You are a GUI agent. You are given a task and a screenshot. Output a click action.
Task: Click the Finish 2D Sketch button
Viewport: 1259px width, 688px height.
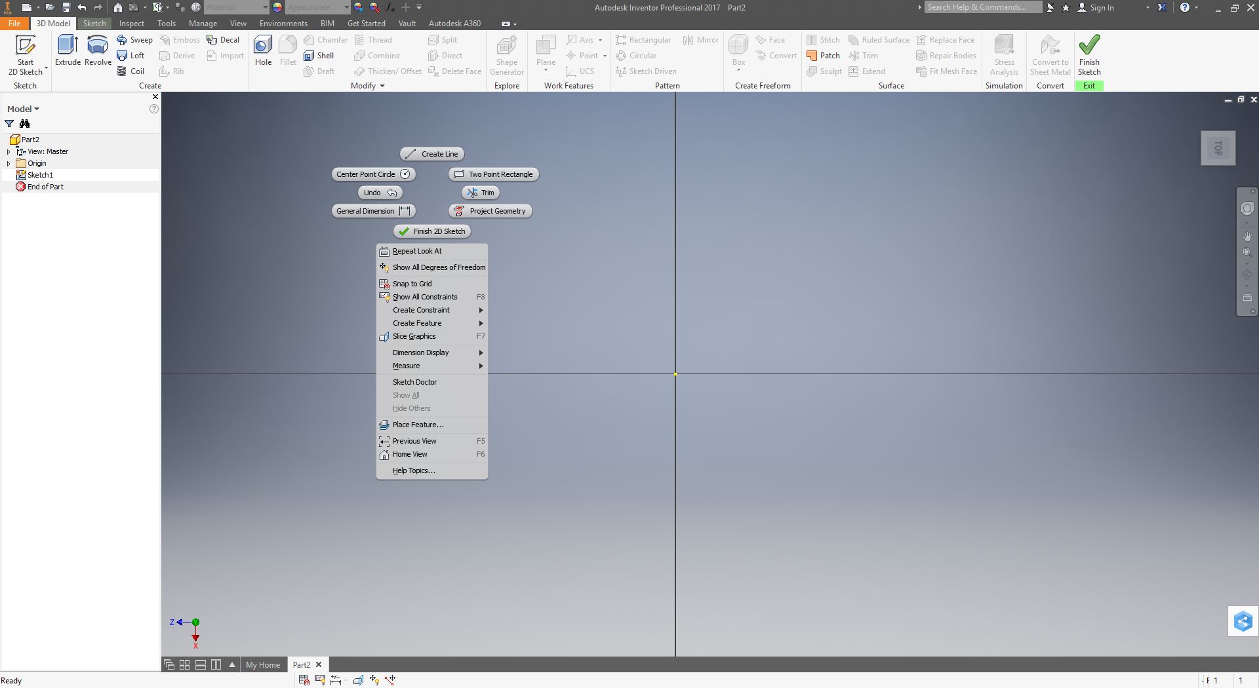click(431, 231)
